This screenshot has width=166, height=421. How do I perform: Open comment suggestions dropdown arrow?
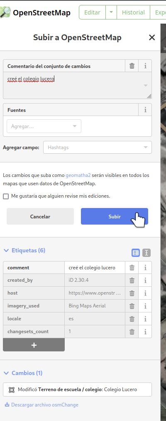pos(146,85)
